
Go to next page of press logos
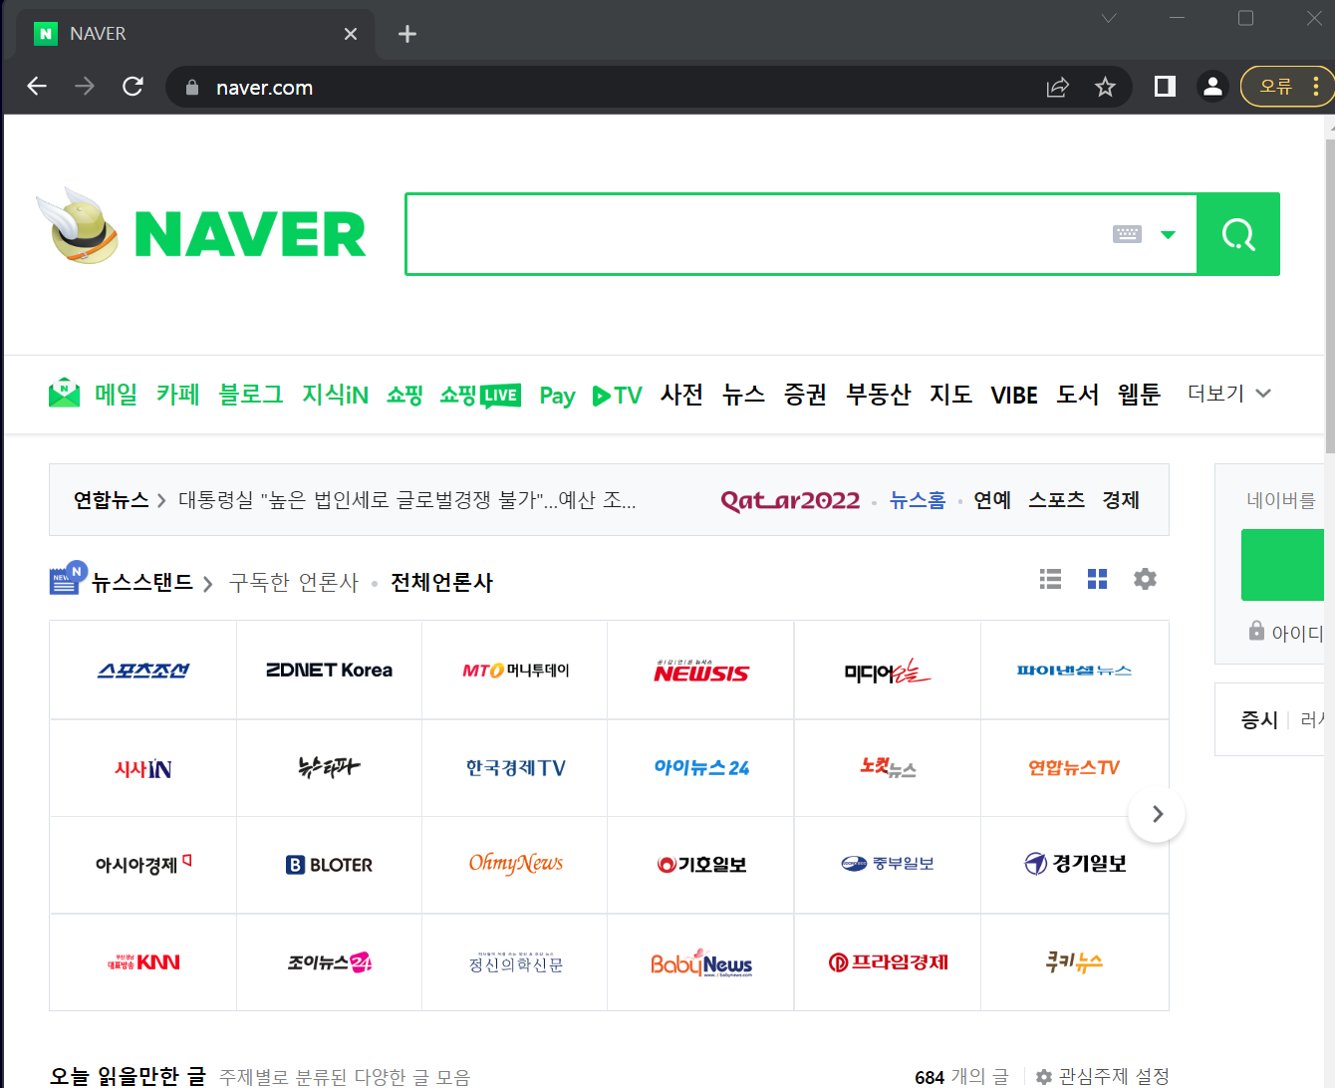[1157, 814]
